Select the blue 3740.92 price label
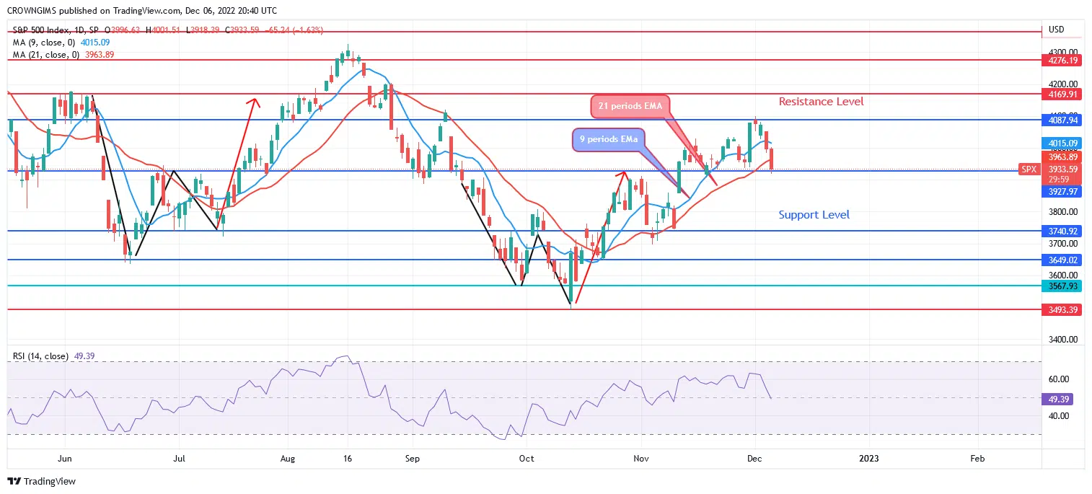 [1065, 231]
